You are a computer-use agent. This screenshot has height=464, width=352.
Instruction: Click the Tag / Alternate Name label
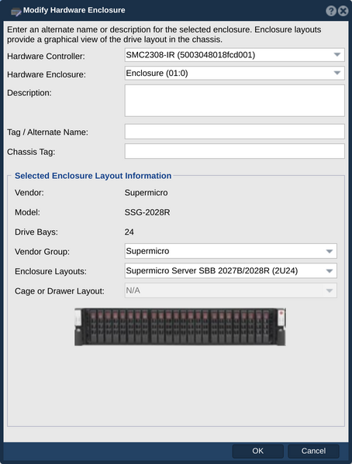point(48,132)
